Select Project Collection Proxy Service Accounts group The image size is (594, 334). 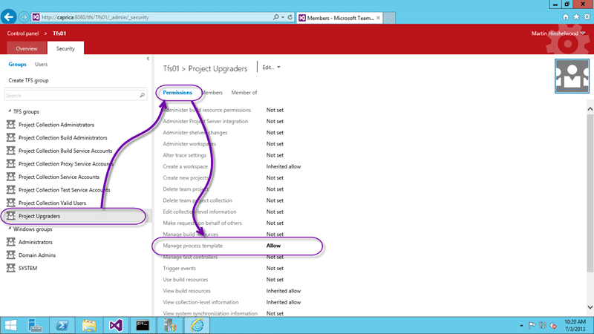(65, 163)
